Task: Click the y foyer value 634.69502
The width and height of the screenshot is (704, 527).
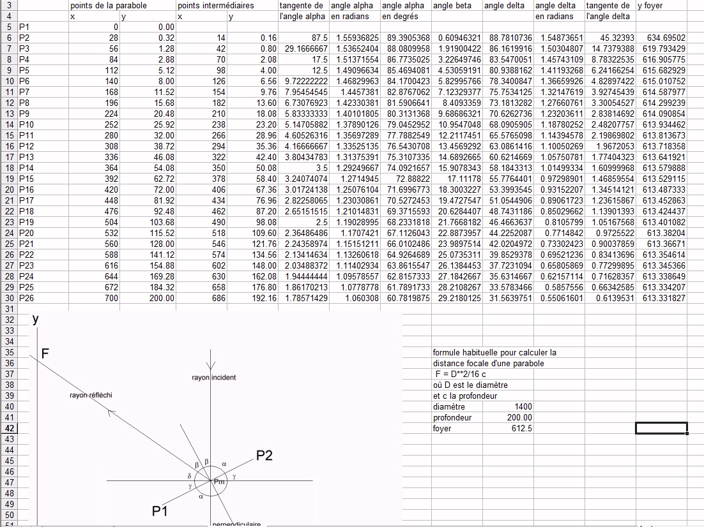Action: 661,38
